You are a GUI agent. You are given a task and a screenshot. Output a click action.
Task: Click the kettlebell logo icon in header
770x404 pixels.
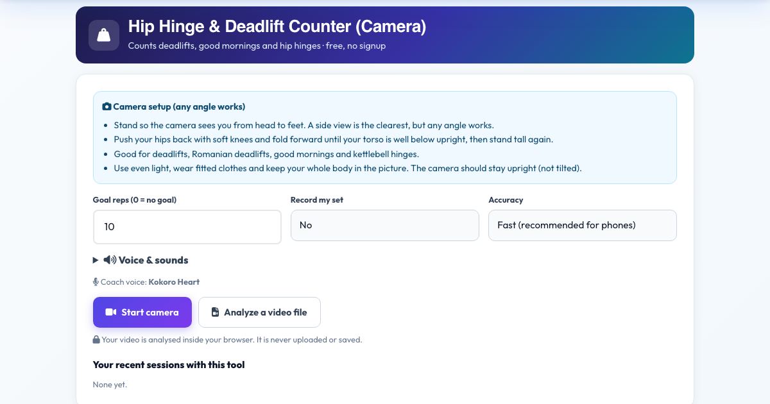pos(104,35)
